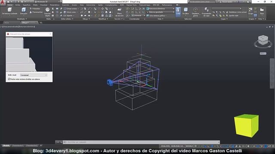Open the Vista no guardada dropdown
The image size is (275, 154).
pyautogui.click(x=160, y=12)
